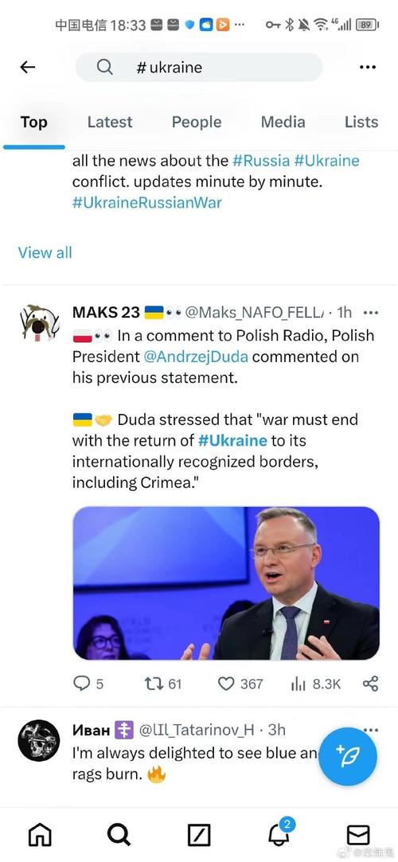Retweet the Duda tweet

pyautogui.click(x=162, y=684)
